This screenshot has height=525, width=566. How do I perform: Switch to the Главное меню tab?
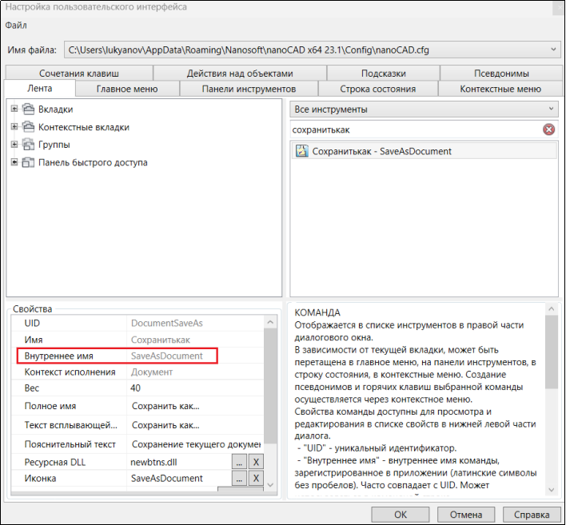click(x=127, y=89)
